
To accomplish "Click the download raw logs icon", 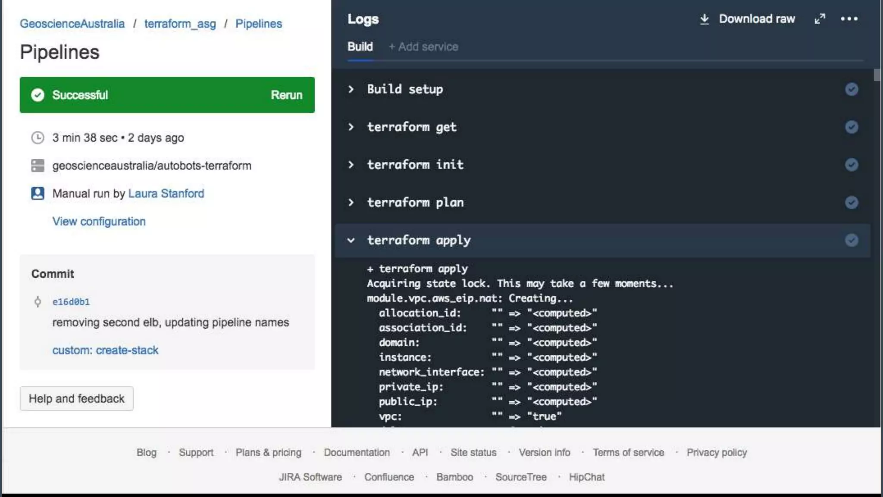I will click(704, 19).
